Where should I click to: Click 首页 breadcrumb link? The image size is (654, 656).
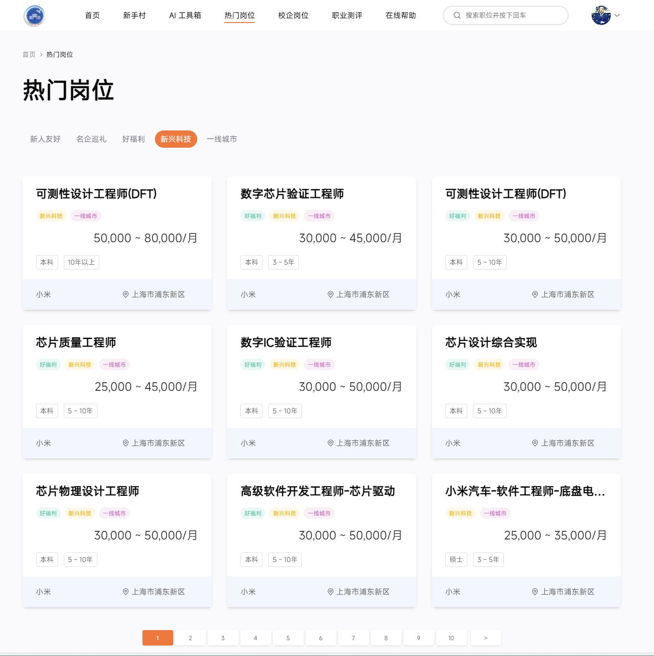[x=29, y=55]
